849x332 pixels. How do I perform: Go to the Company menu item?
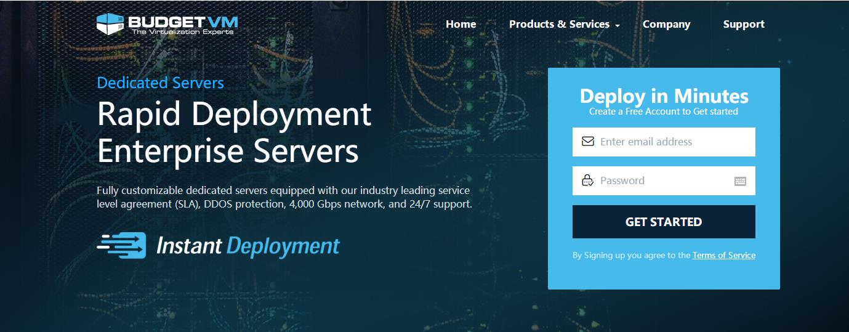(666, 24)
